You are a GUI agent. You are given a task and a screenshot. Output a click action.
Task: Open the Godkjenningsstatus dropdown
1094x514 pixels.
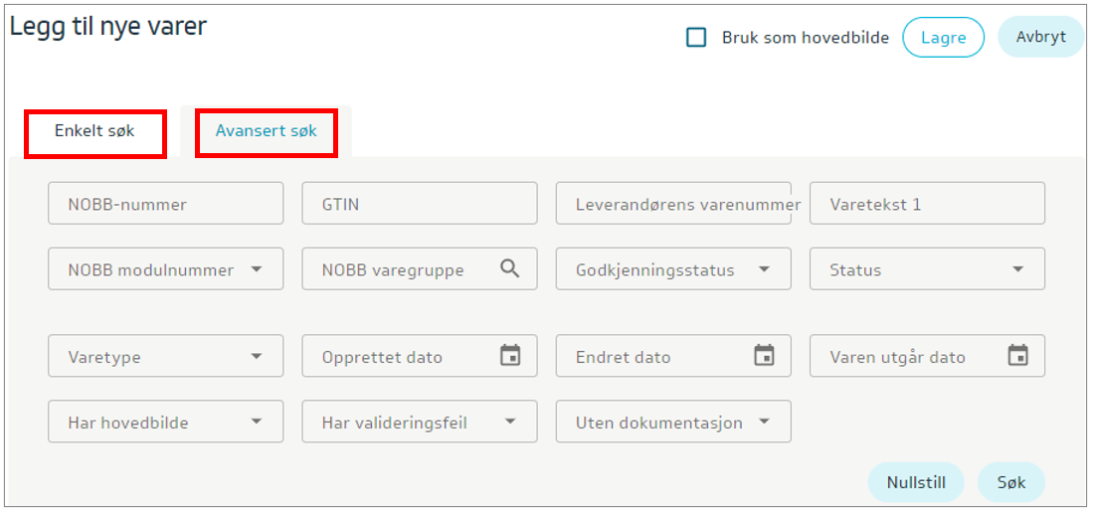pos(764,269)
